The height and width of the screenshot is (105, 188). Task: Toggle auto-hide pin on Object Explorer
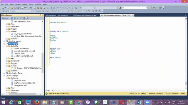41,15
